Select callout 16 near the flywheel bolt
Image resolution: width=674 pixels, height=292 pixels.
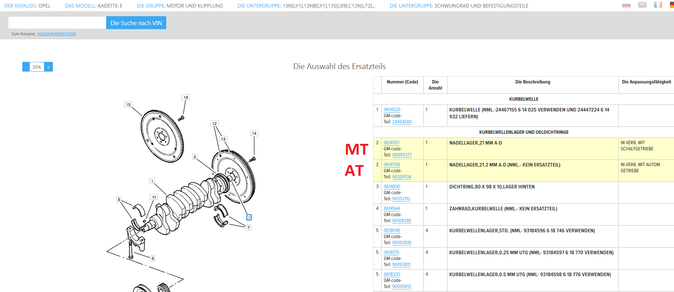point(186,97)
